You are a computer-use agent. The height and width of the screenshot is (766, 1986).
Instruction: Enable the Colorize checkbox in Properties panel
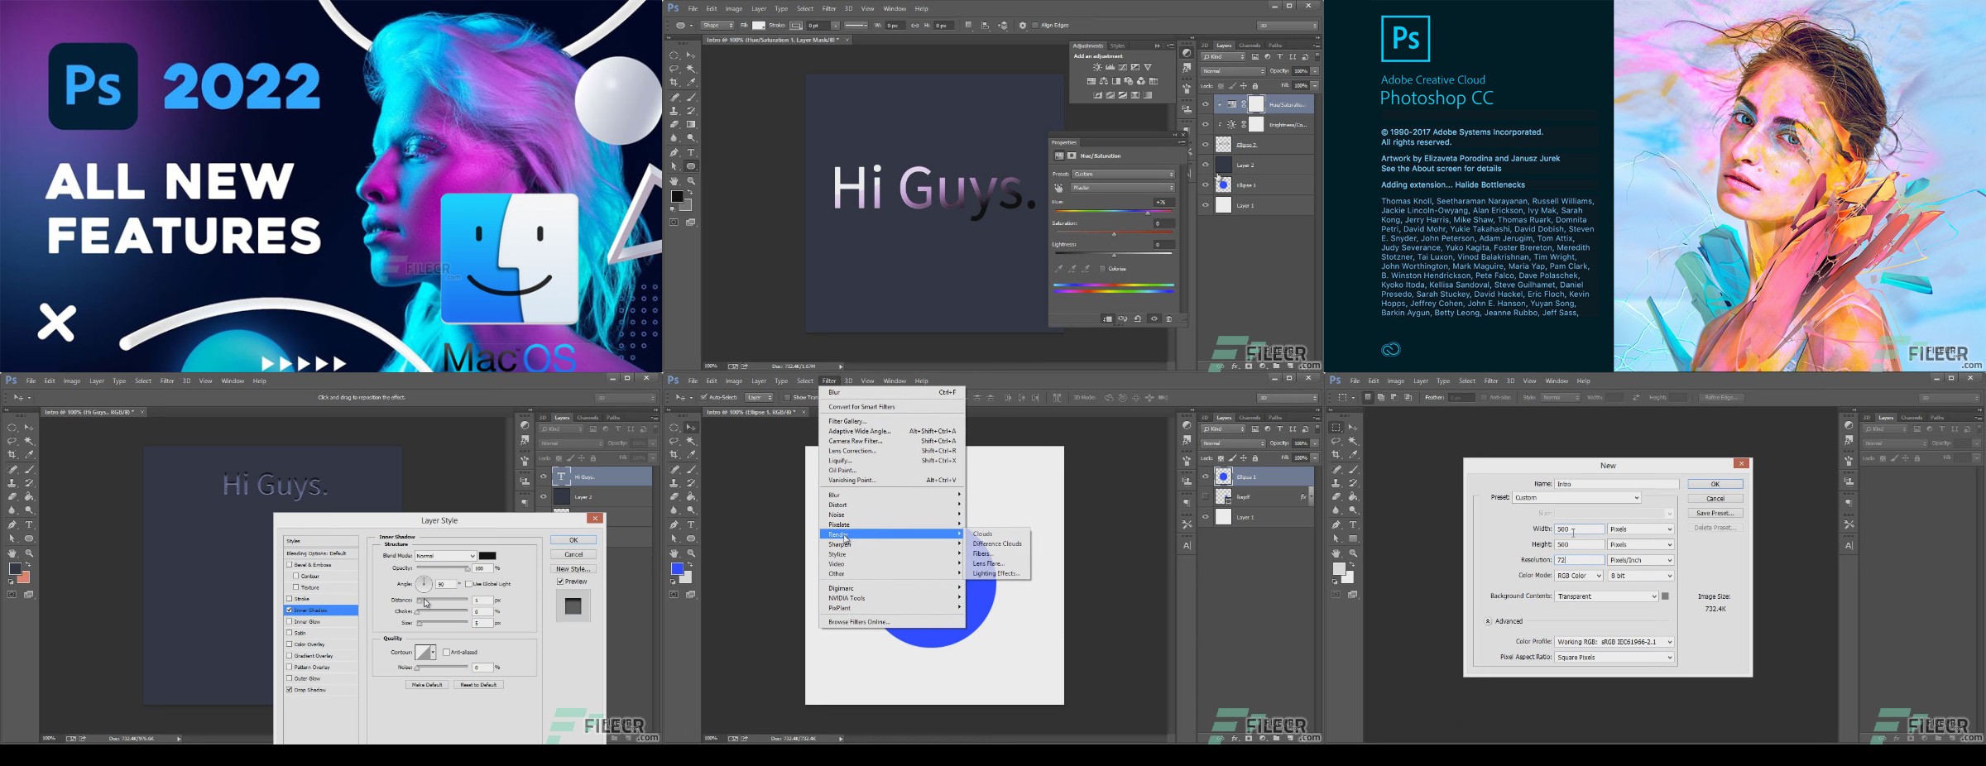click(1102, 269)
